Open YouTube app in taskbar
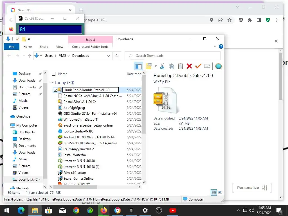Image resolution: width=288 pixels, height=216 pixels. (x=173, y=210)
